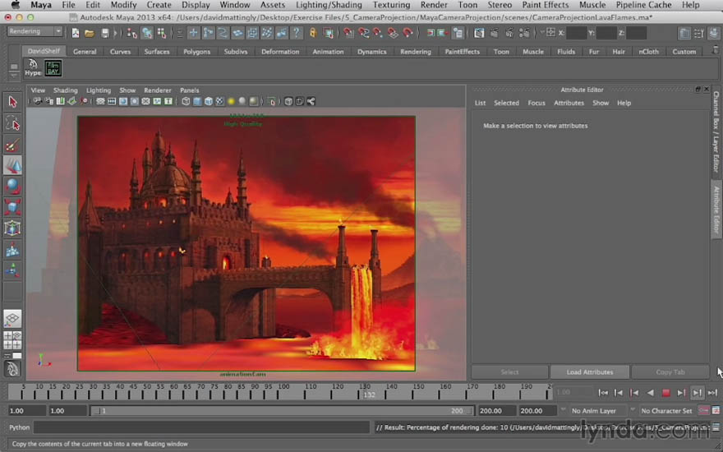The image size is (723, 452).
Task: Switch to the nCloth shelf tab
Action: (x=649, y=52)
